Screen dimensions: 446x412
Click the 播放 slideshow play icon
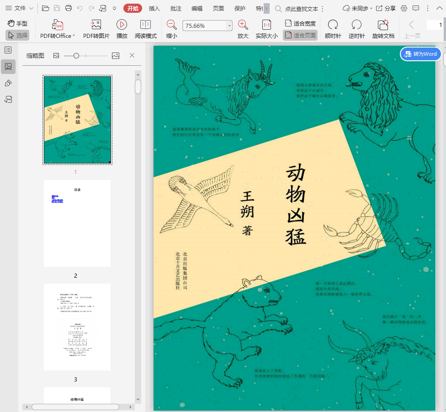[122, 25]
